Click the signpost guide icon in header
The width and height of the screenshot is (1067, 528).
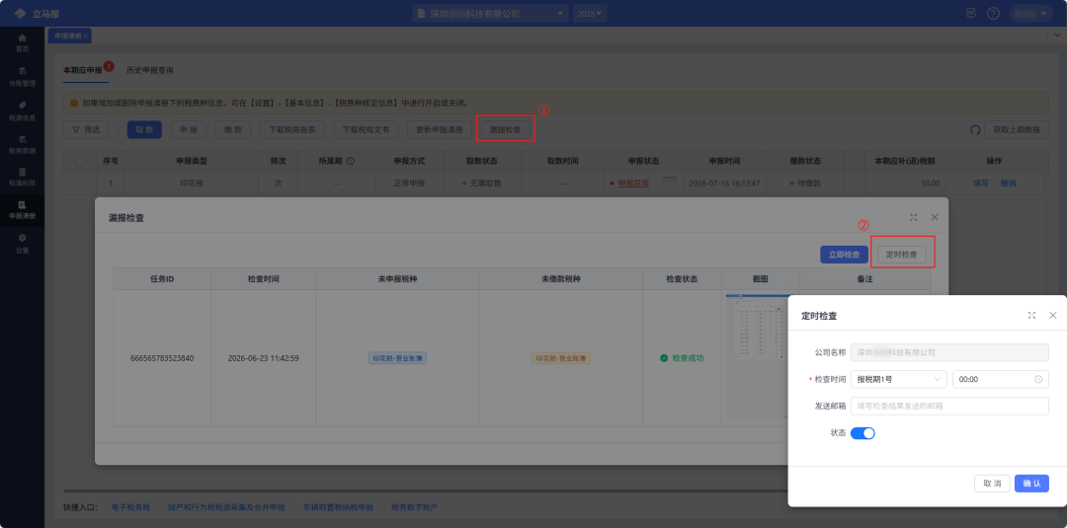[970, 13]
